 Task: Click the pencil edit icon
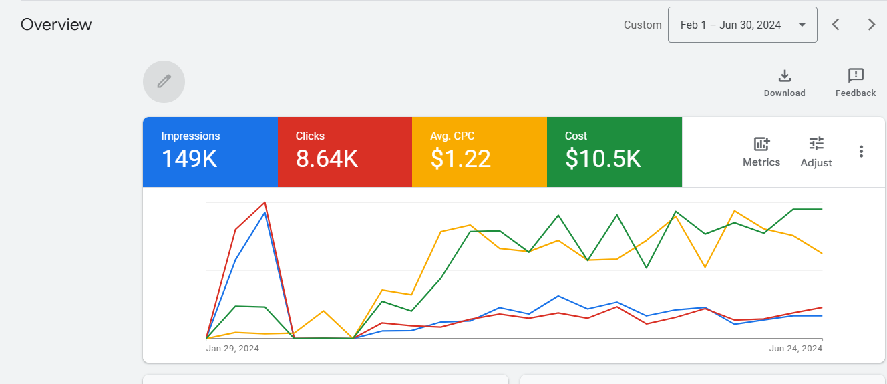164,81
